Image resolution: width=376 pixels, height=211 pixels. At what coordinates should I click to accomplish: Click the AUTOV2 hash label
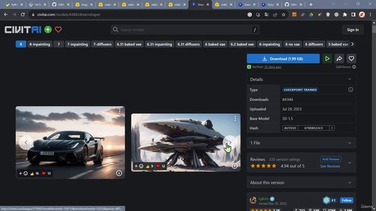pyautogui.click(x=290, y=128)
